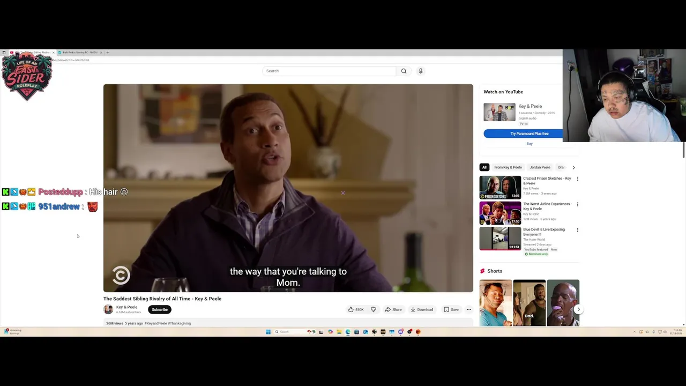Open the Windows Start menu
This screenshot has width=686, height=386.
tap(268, 332)
